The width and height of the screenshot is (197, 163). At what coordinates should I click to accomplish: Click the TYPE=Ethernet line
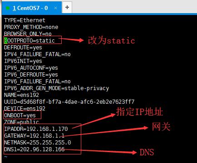[x=25, y=20]
